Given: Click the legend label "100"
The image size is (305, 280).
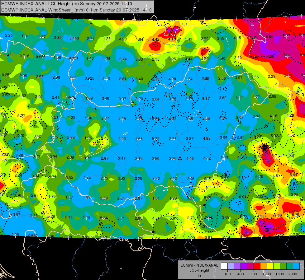Looking at the screenshot, I should tap(227, 274).
